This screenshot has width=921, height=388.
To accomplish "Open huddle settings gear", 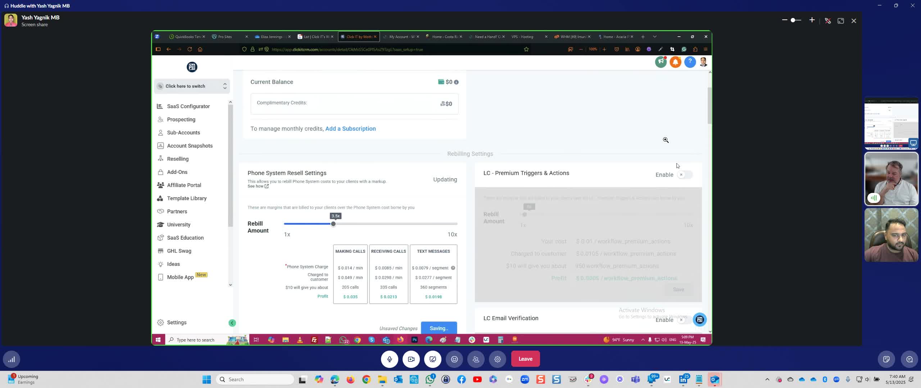I will coord(498,359).
